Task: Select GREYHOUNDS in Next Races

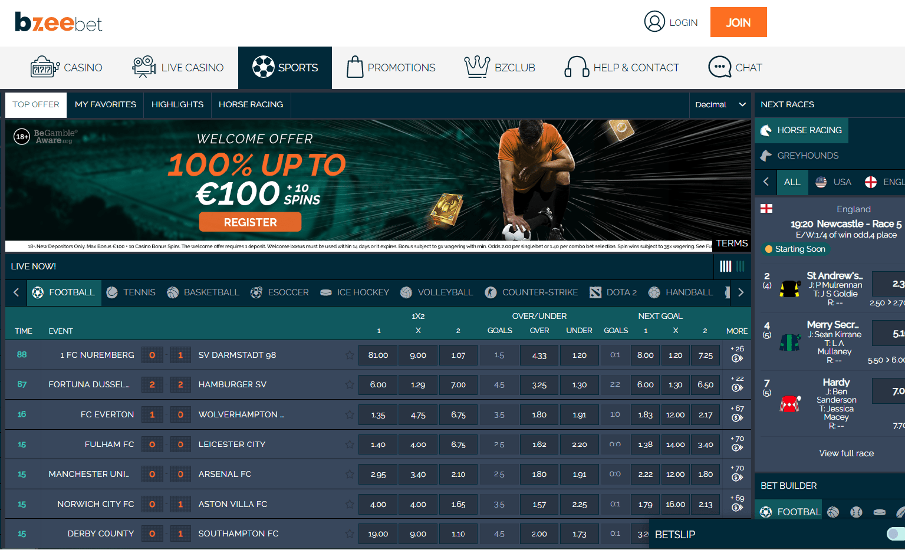Action: pos(799,156)
